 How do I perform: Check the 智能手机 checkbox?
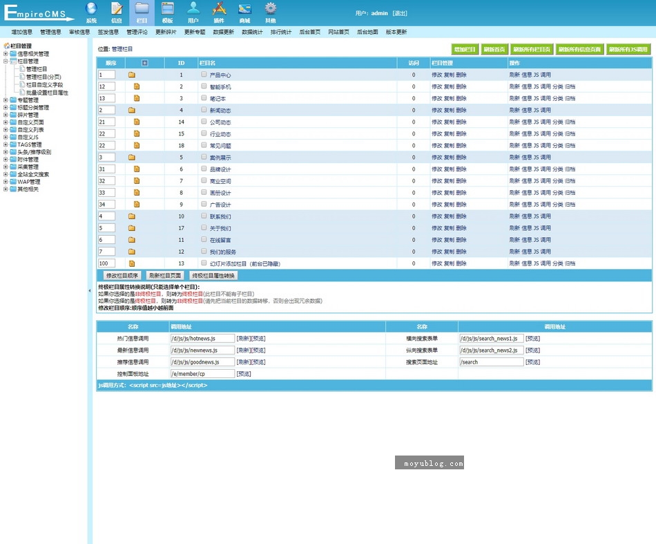(204, 86)
